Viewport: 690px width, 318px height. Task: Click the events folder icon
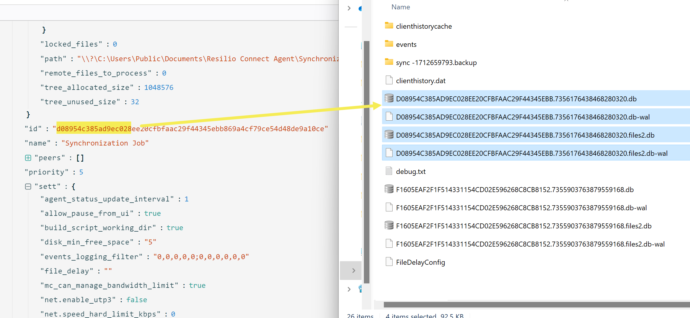pyautogui.click(x=389, y=44)
